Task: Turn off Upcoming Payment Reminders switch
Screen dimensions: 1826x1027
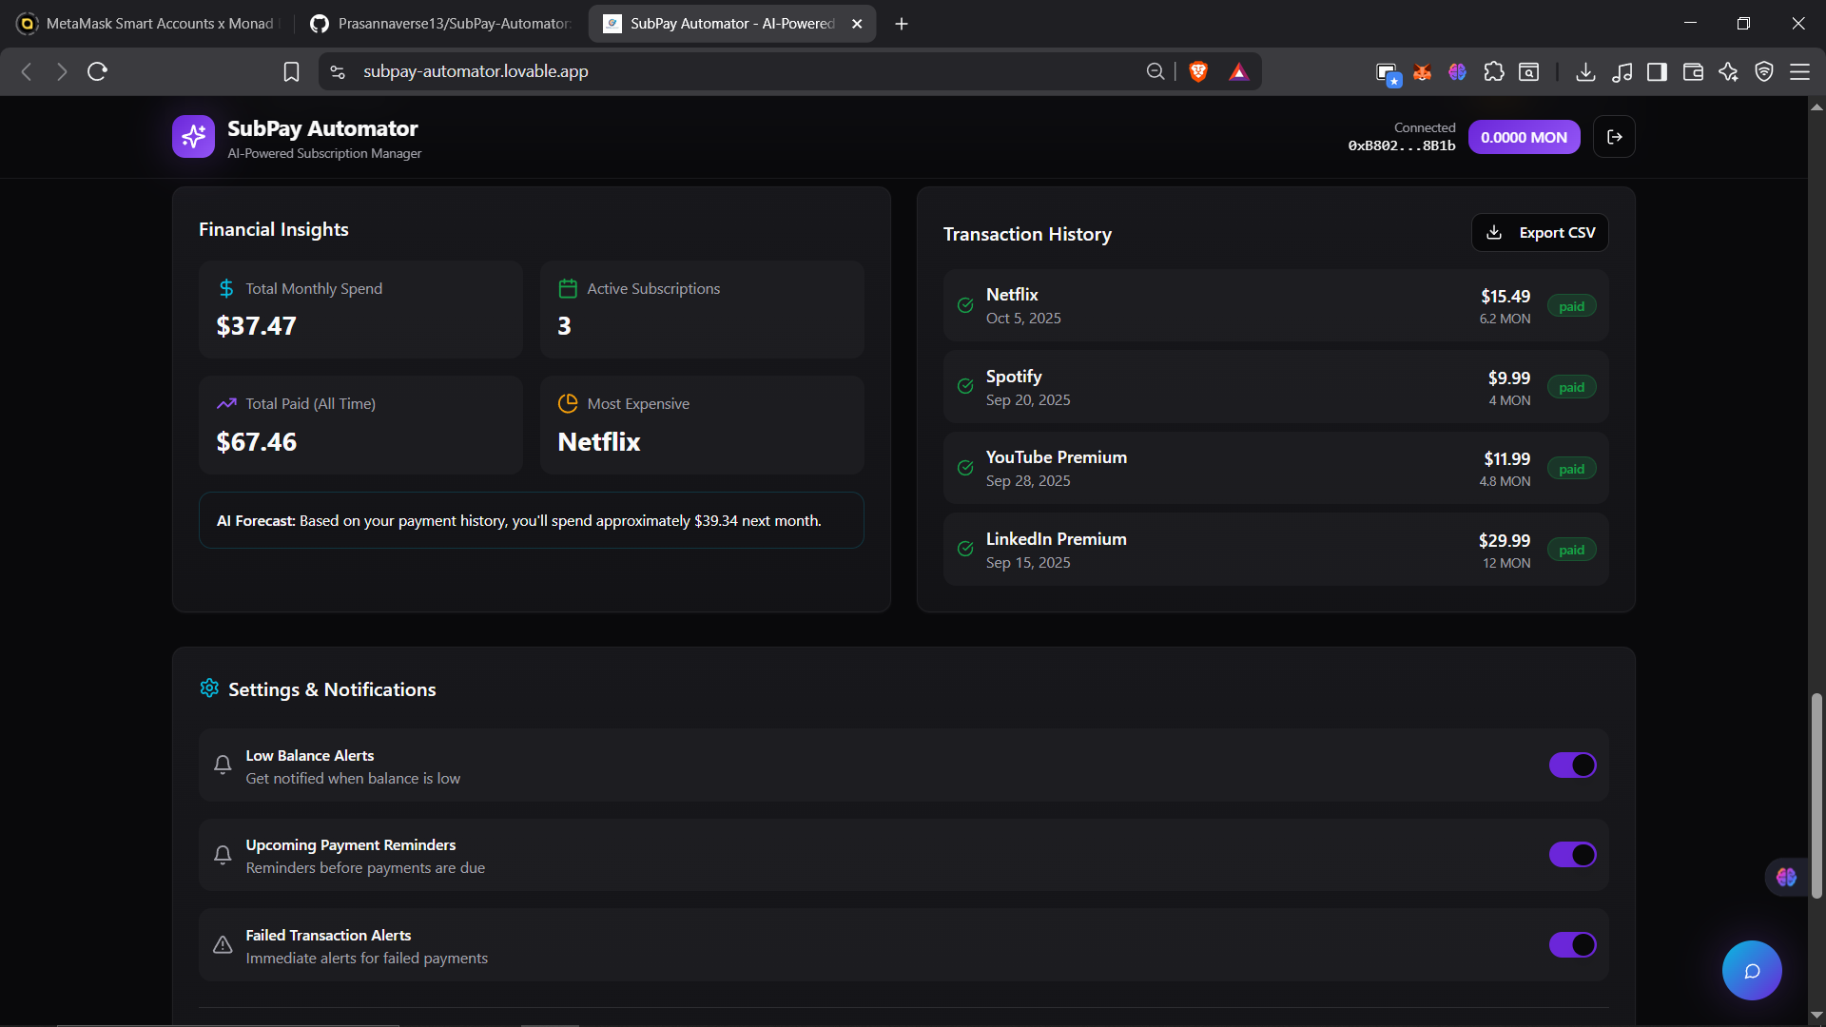Action: pos(1572,855)
